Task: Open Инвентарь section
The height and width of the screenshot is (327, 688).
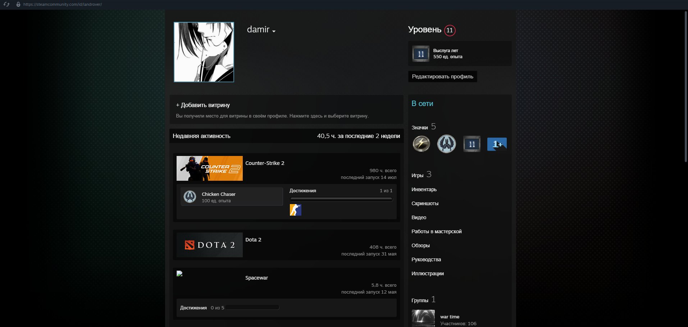Action: tap(424, 189)
